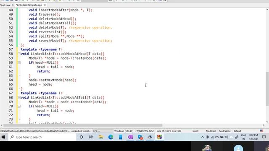Image resolution: width=269 pixels, height=151 pixels.
Task: Click the scroll-right arrow of horizontal scrollbar
Action: (264, 125)
